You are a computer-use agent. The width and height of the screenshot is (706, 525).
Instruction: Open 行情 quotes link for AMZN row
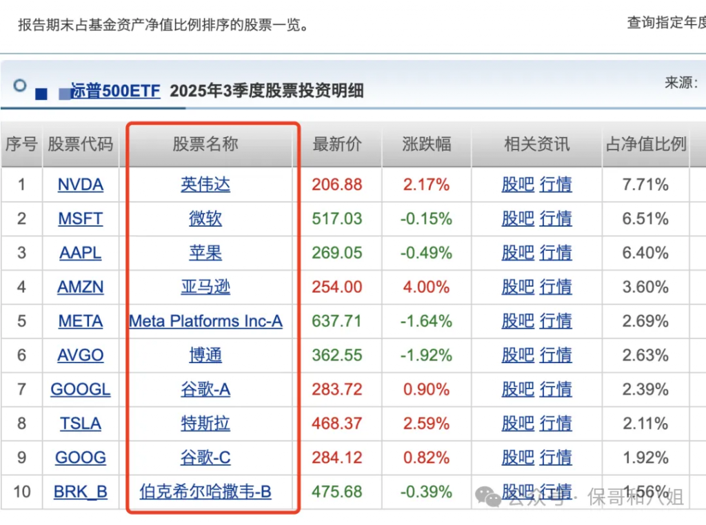556,287
